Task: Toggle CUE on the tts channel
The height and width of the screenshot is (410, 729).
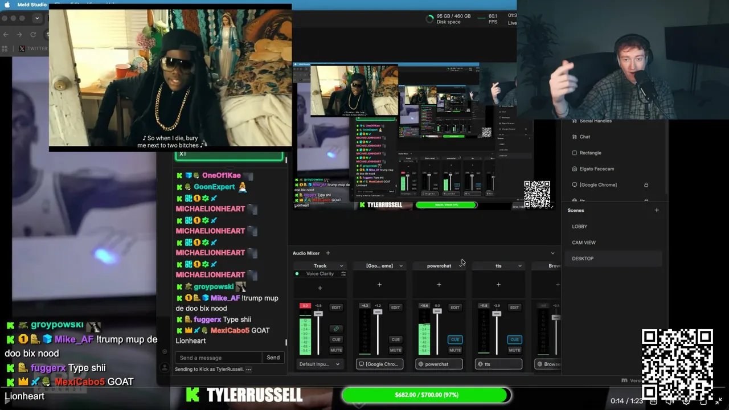Action: pyautogui.click(x=514, y=339)
